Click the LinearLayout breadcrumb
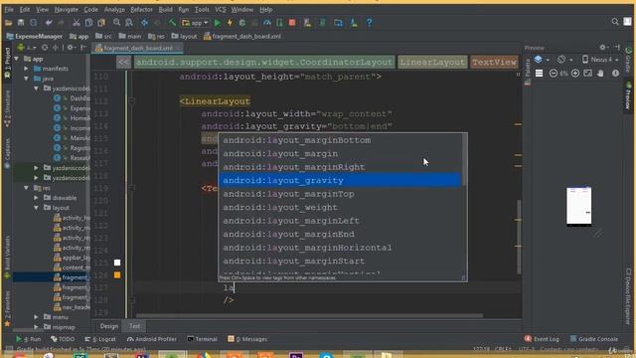 click(x=432, y=62)
